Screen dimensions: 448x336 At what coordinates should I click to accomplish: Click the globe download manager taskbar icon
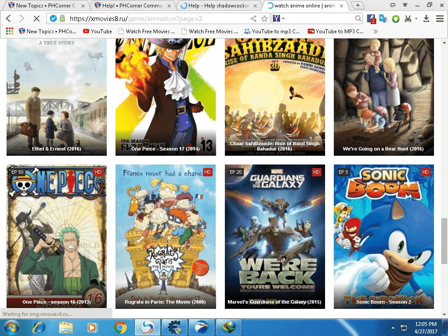229,327
